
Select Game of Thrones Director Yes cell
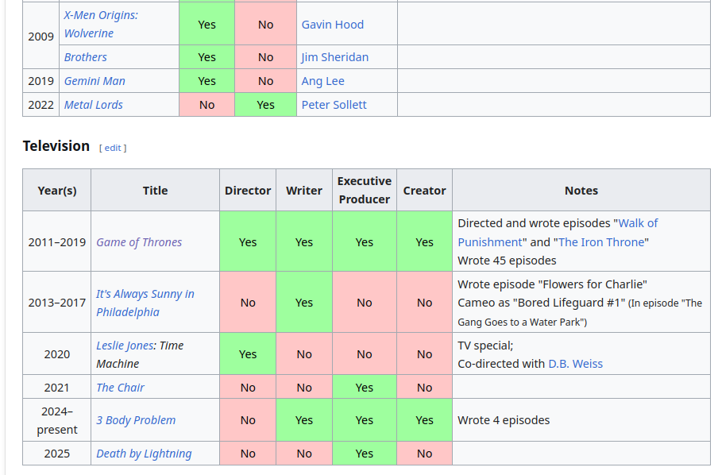[248, 241]
